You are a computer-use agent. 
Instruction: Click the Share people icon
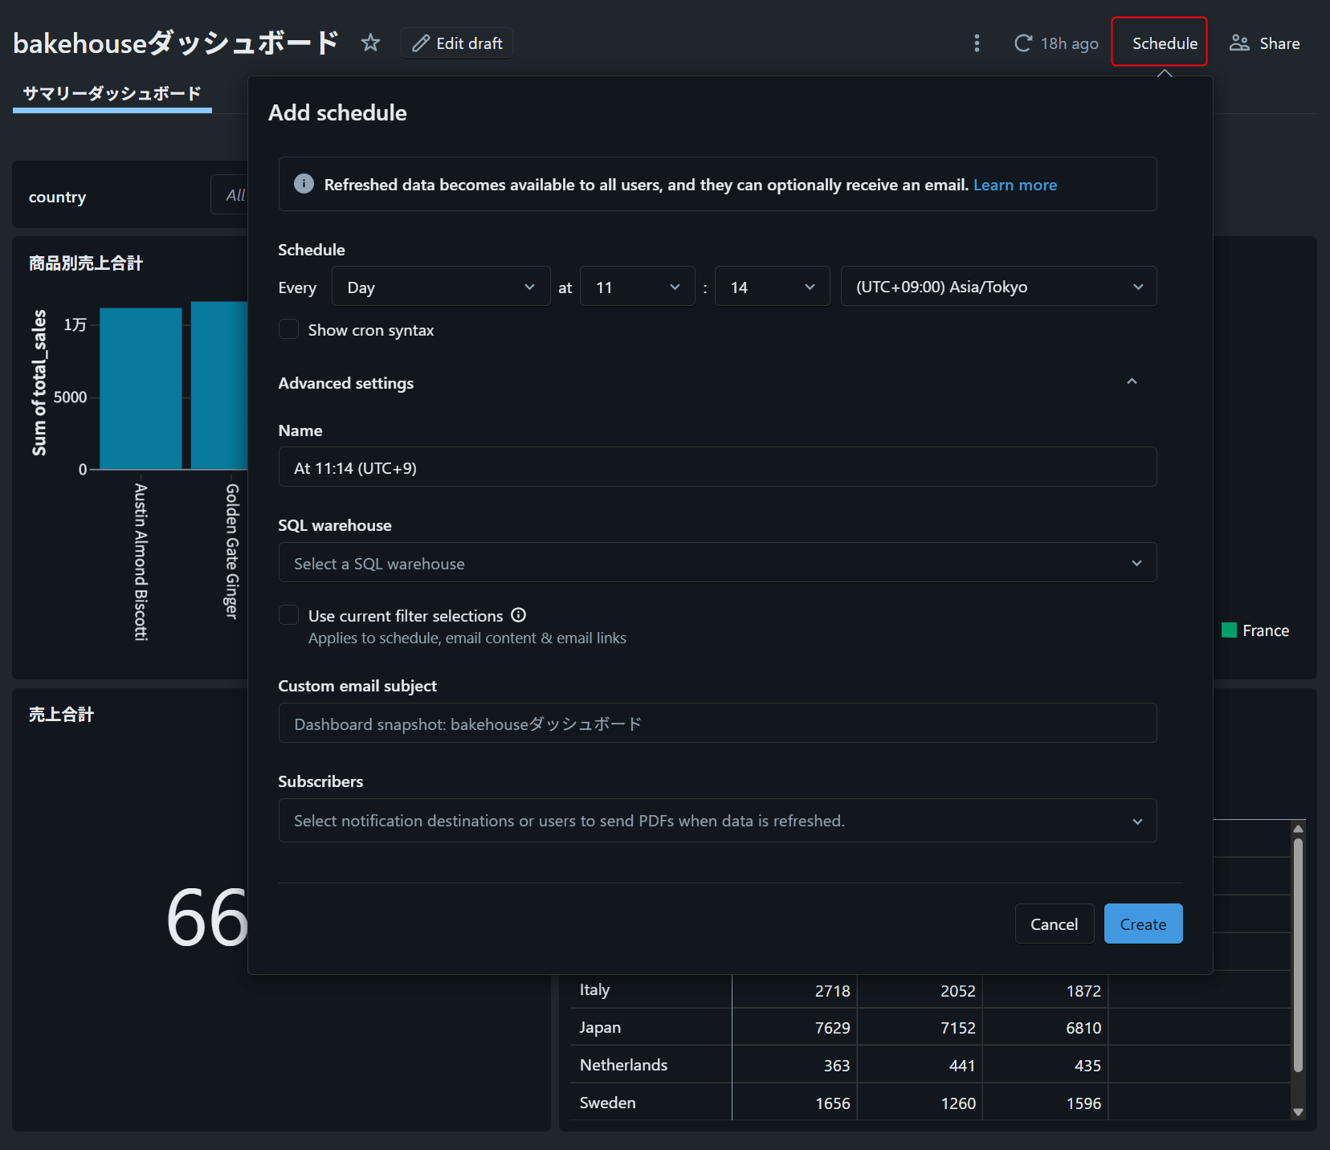coord(1239,43)
